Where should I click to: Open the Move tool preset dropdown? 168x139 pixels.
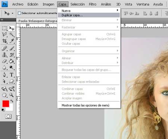click(12, 13)
